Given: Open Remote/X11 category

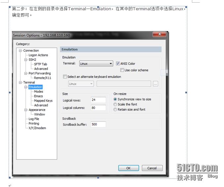Looking at the screenshot, I should pyautogui.click(x=42, y=78).
